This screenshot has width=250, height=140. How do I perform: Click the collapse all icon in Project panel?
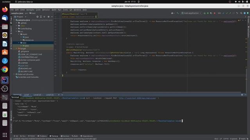44,17
